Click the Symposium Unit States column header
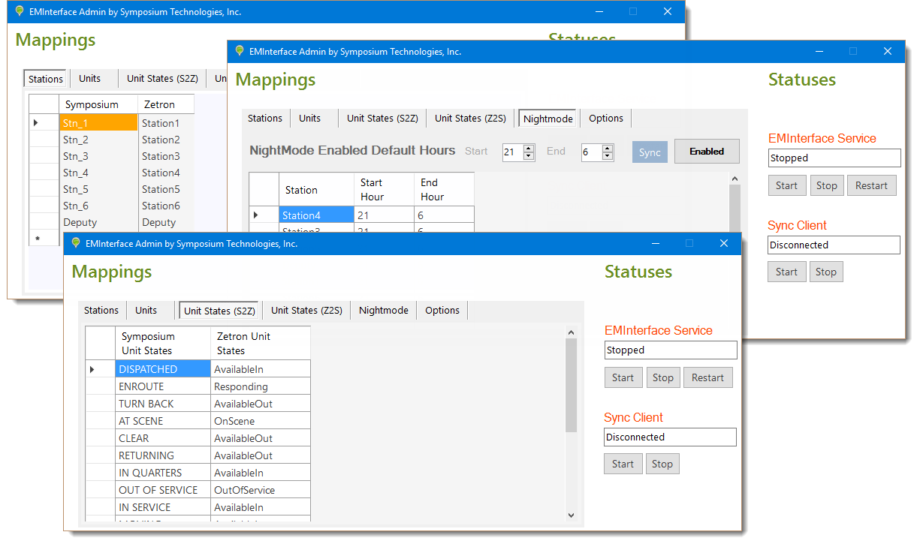Viewport: 914px width, 538px height. point(163,344)
